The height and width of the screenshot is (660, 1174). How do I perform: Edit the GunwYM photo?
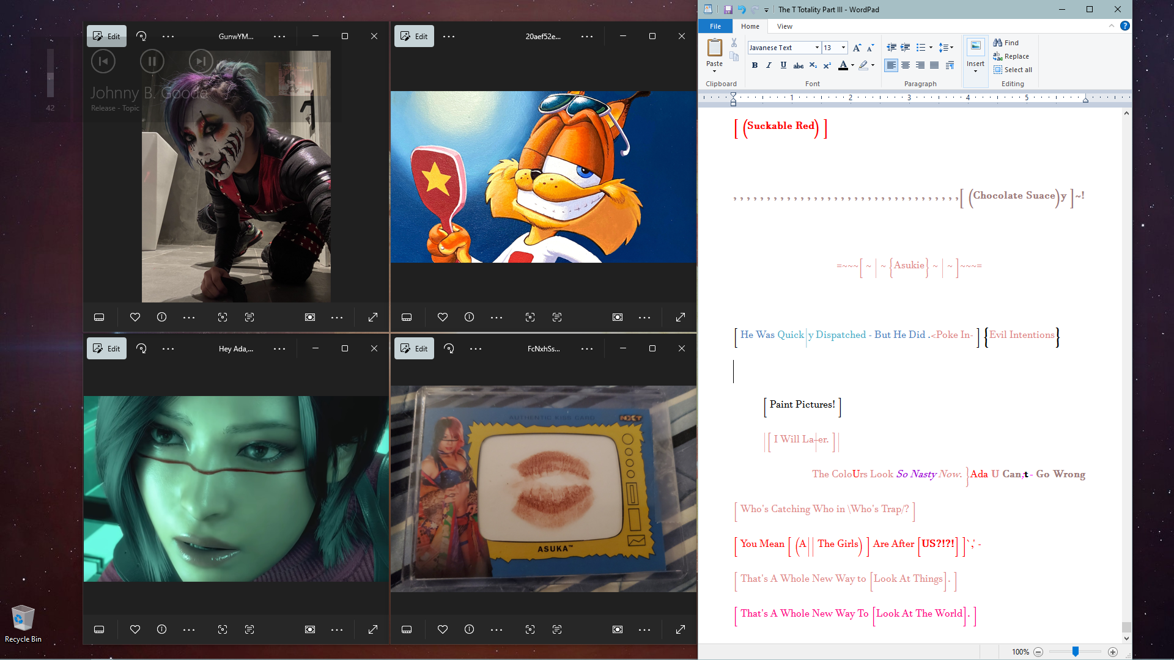coord(106,36)
